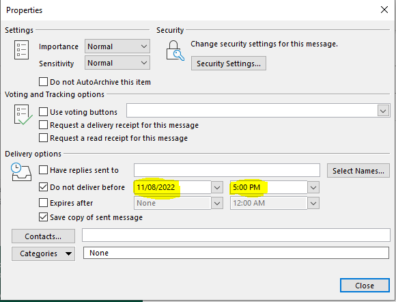Enable Do not AutoArchive this item
Screen dimensions: 396x302
(44, 82)
